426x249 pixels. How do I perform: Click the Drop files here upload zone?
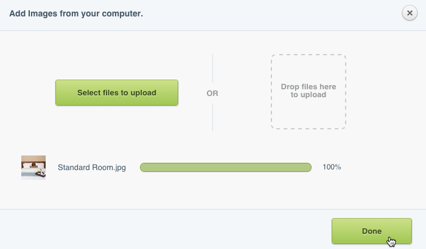click(309, 92)
